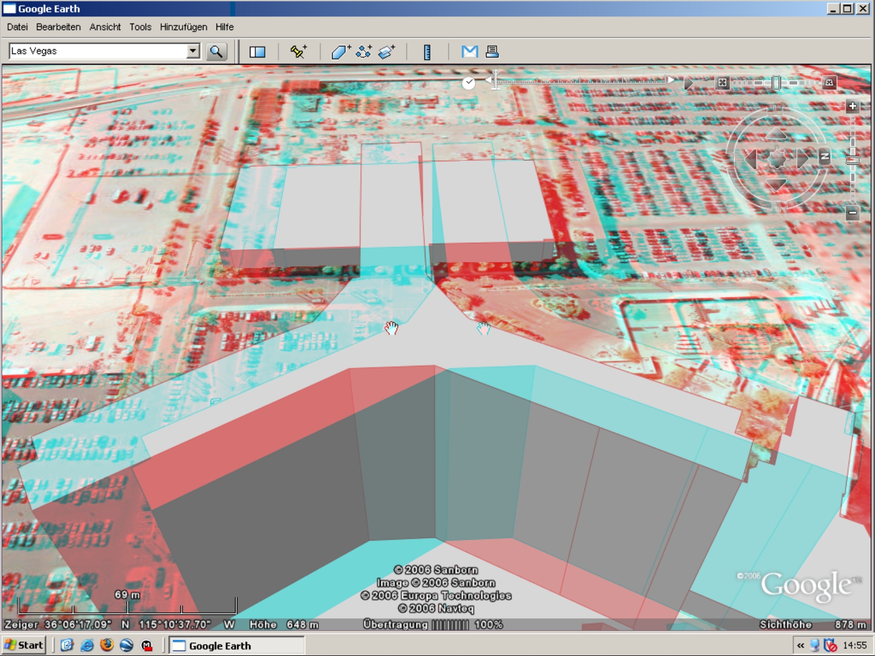Click the zoom out minus button
This screenshot has height=656, width=875.
852,213
